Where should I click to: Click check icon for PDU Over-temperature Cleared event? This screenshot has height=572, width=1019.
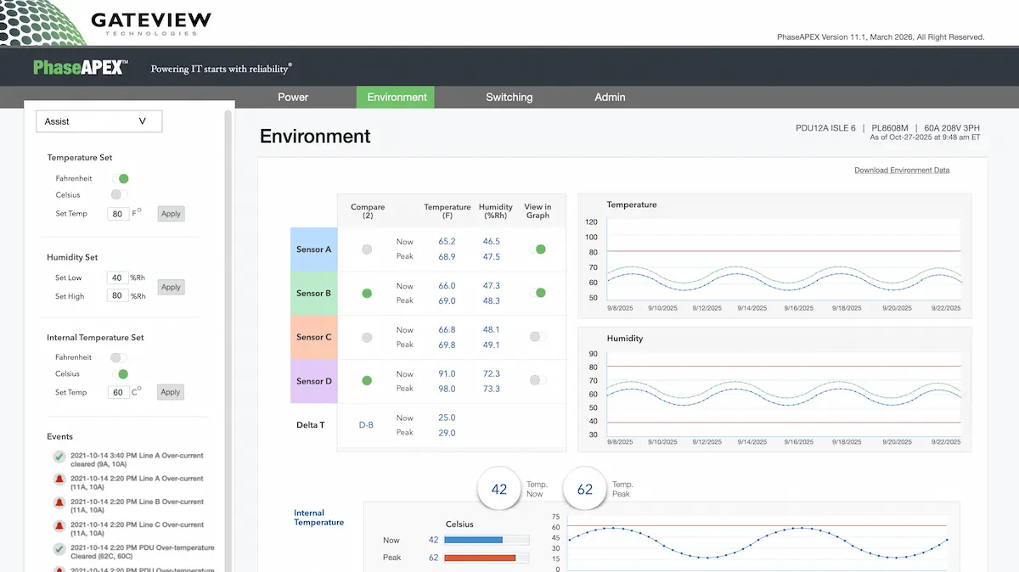(59, 549)
